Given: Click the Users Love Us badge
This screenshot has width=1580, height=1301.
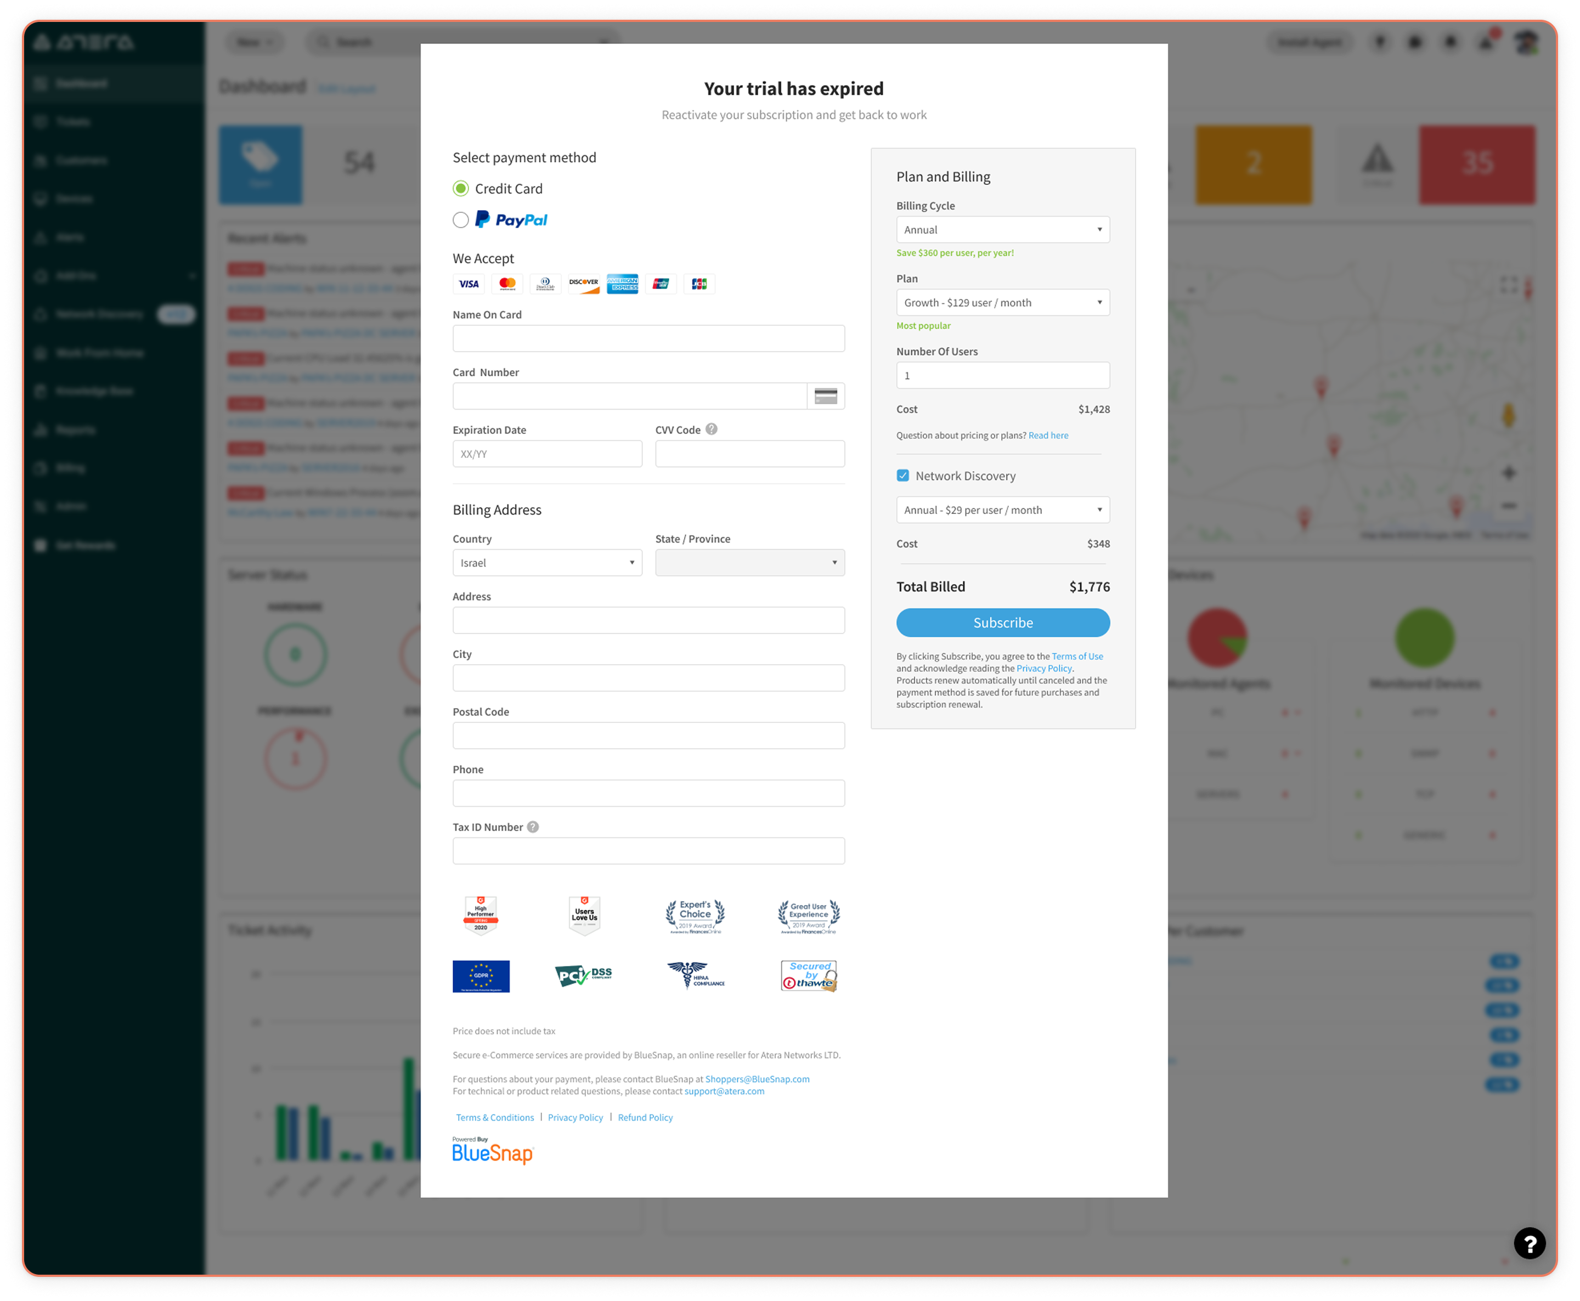Looking at the screenshot, I should pyautogui.click(x=585, y=915).
